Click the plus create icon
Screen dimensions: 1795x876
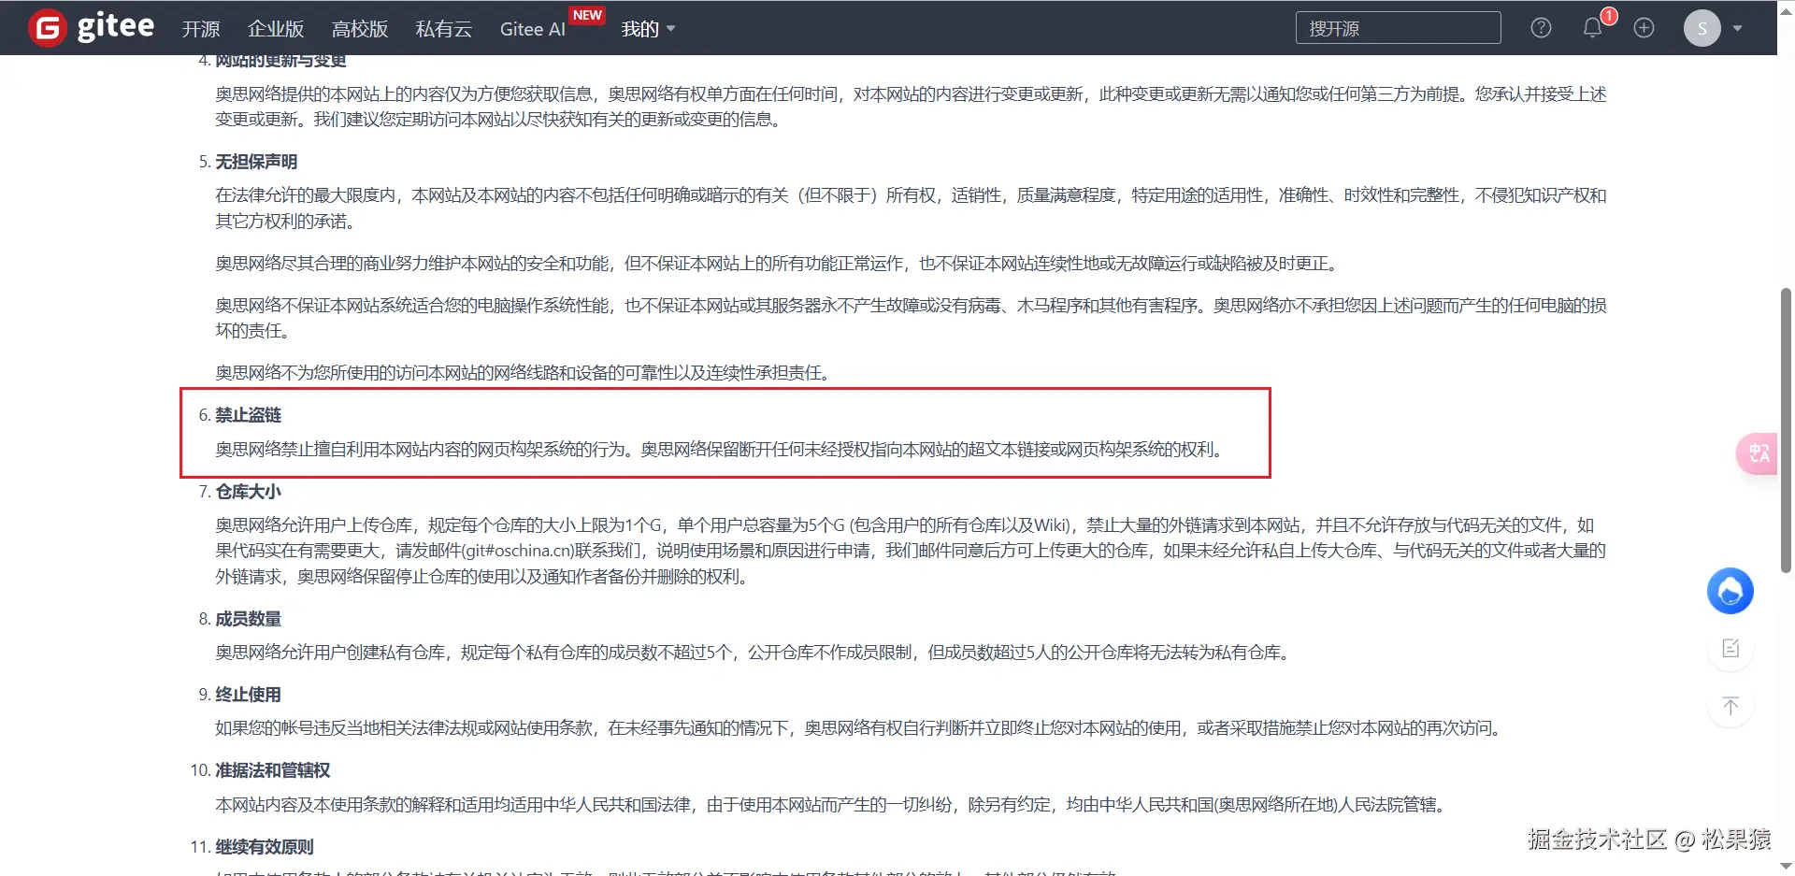pos(1644,28)
